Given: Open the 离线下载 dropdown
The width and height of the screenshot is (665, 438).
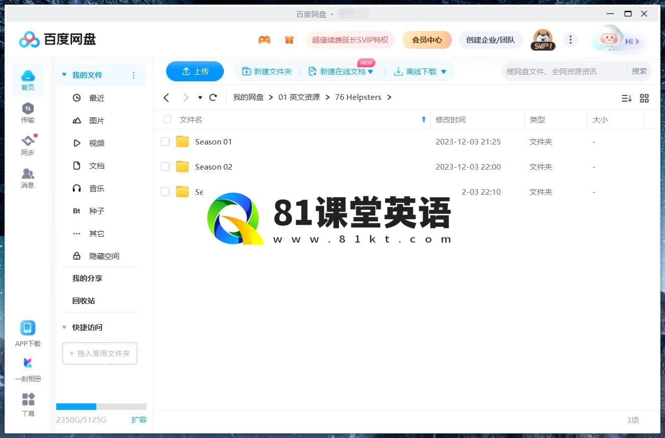Looking at the screenshot, I should point(444,72).
